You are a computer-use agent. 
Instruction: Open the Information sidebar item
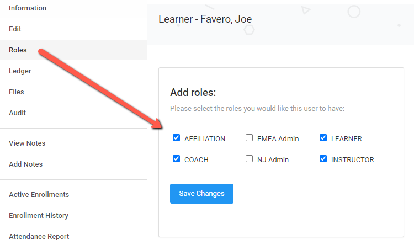point(28,8)
